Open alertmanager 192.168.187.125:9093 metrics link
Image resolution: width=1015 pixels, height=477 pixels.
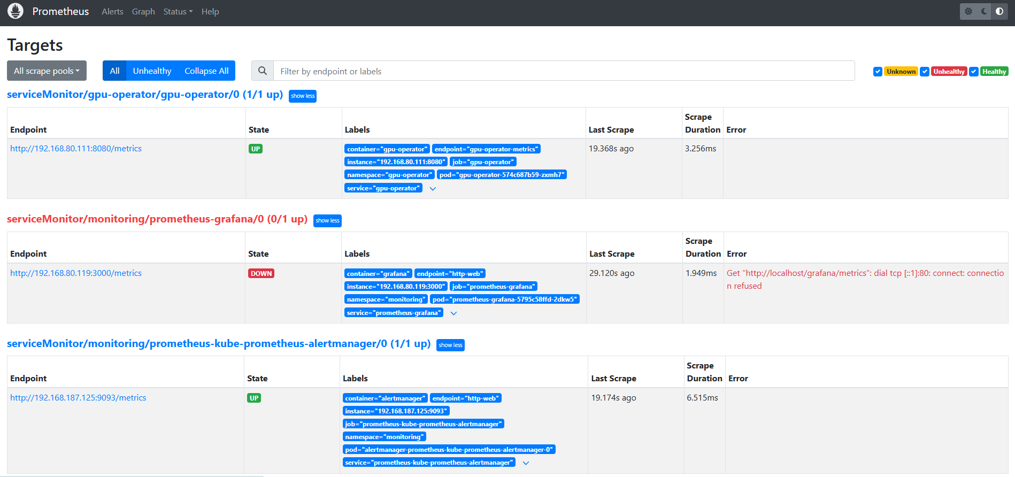point(78,398)
